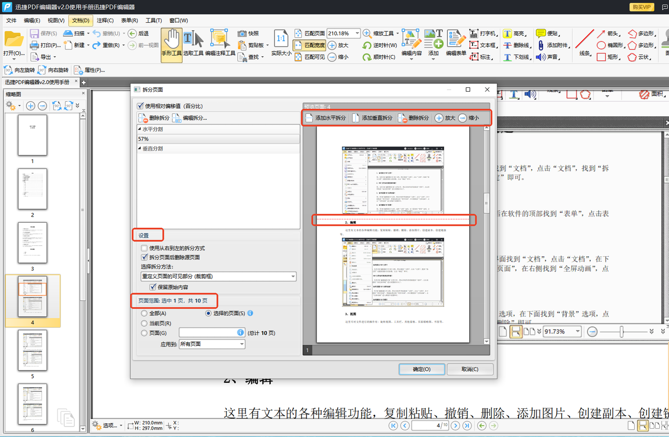
Task: Open the 视图(V) menu
Action: [x=56, y=20]
